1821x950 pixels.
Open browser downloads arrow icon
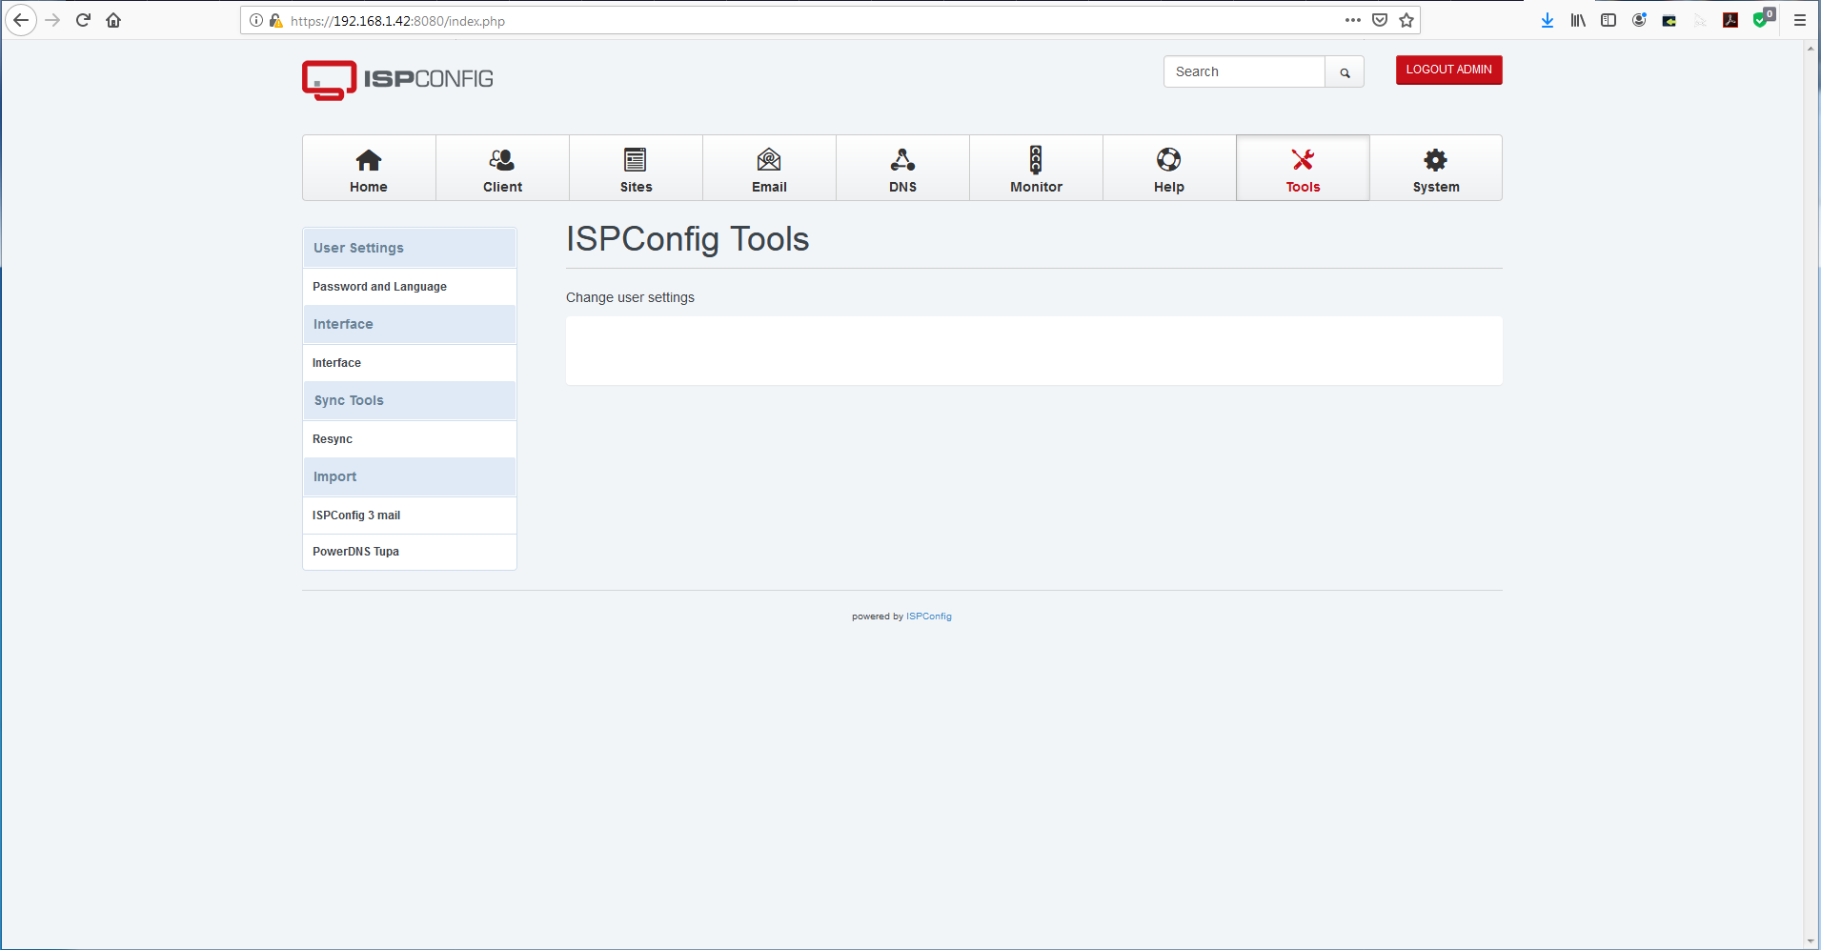click(x=1548, y=20)
